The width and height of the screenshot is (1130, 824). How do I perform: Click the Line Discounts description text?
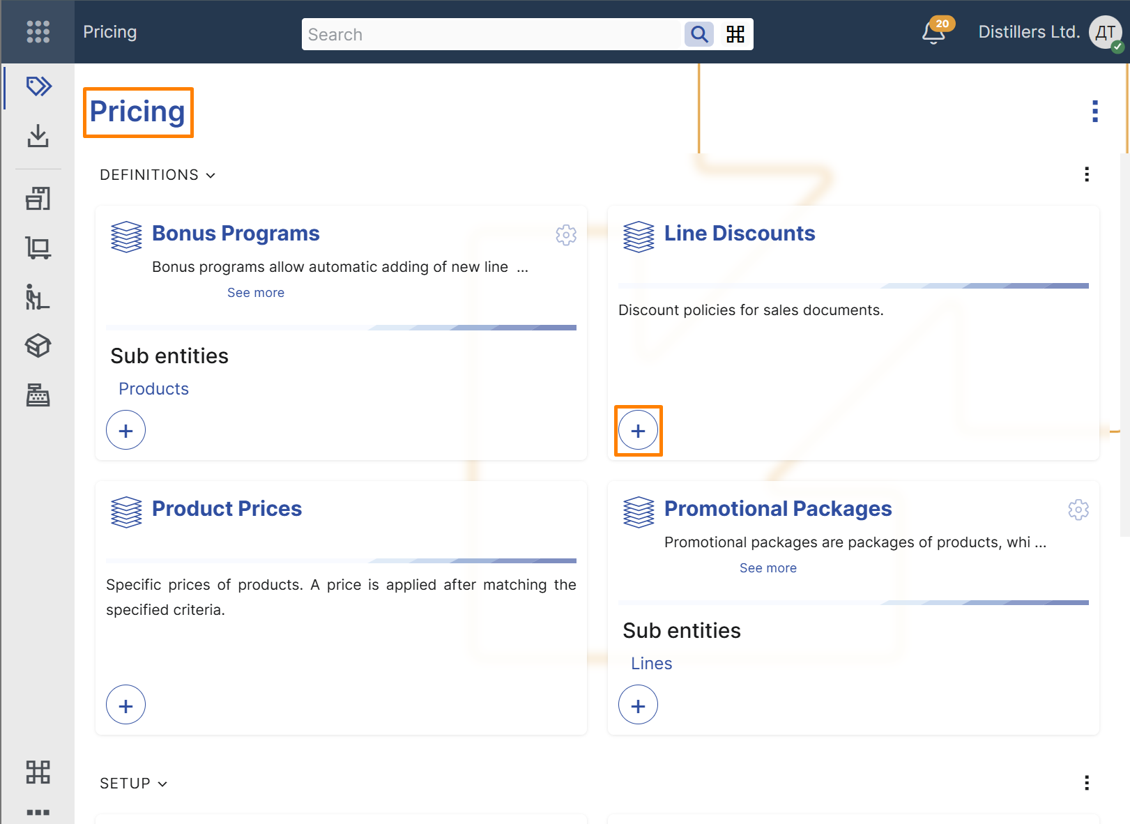751,310
